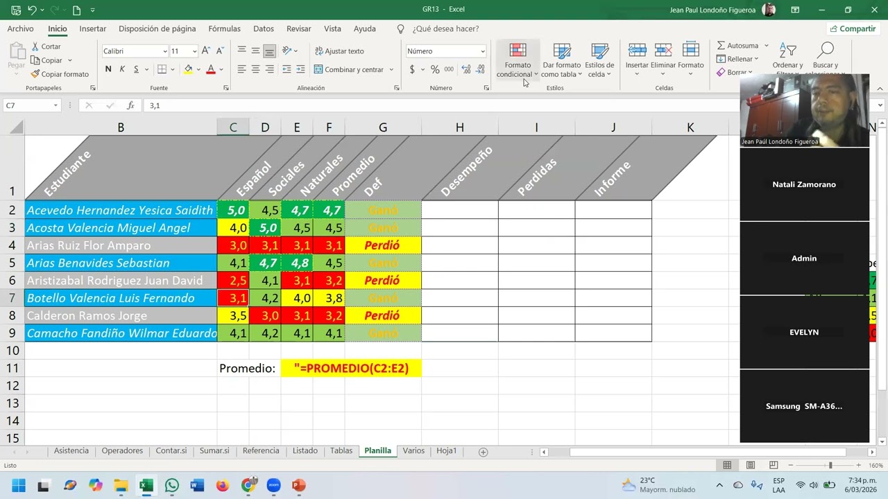Apply red font color A

coord(211,69)
